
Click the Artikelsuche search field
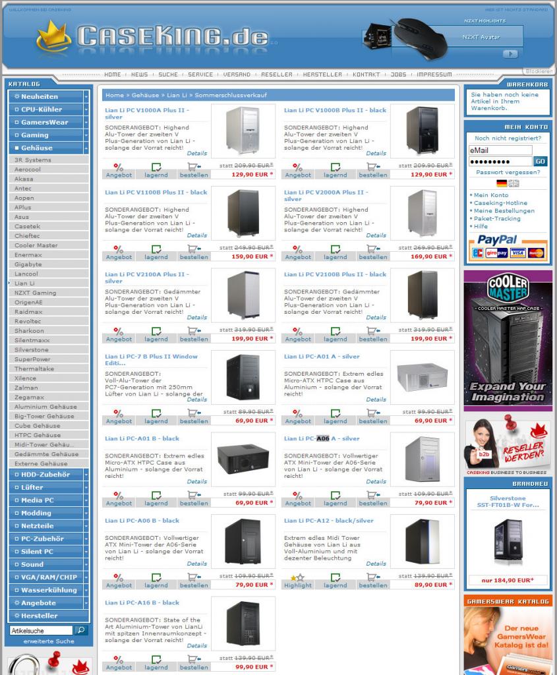42,631
